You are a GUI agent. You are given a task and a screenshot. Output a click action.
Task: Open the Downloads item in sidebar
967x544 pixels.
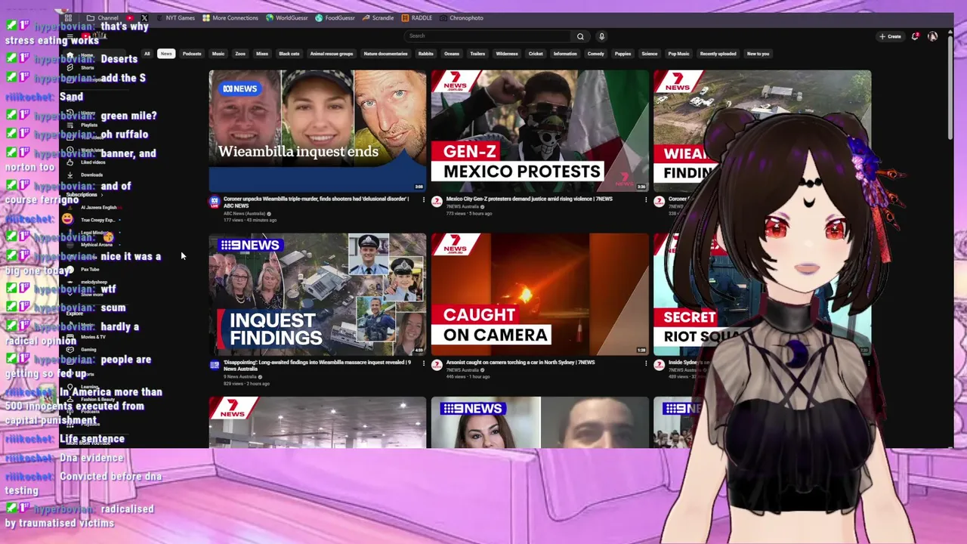pos(87,175)
